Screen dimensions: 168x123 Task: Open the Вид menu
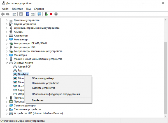tap(28, 9)
